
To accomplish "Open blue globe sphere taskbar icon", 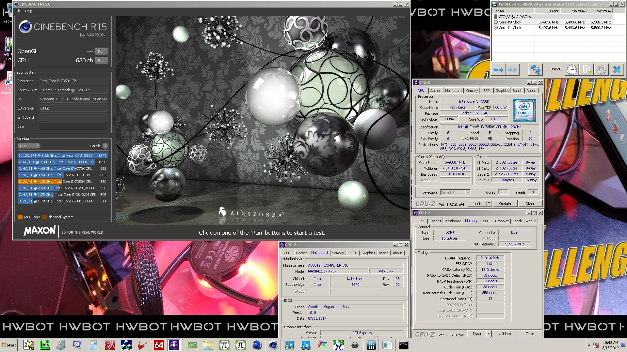I will point(257,345).
